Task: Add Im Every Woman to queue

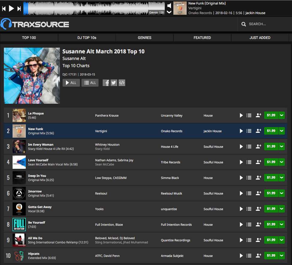Action: (x=249, y=147)
